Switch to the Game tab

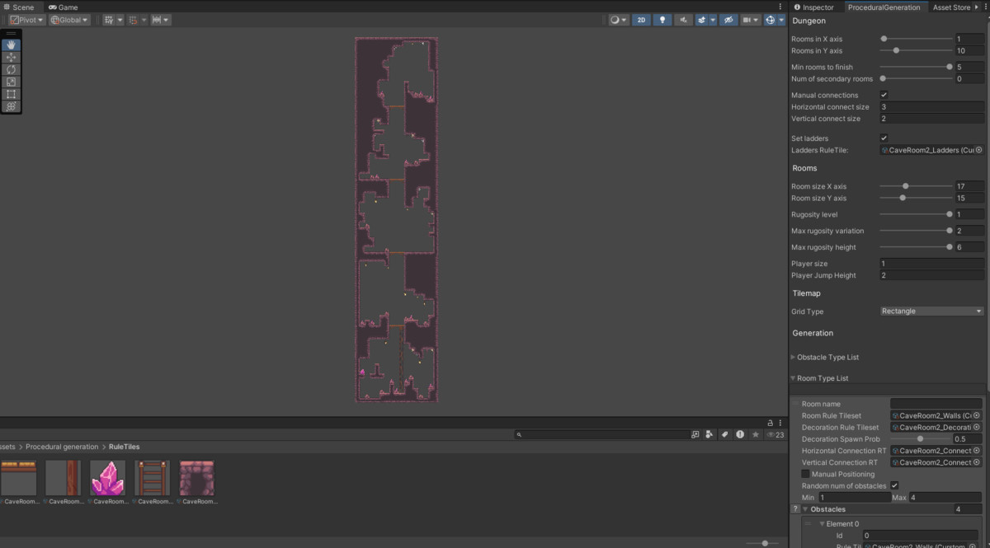pyautogui.click(x=63, y=7)
